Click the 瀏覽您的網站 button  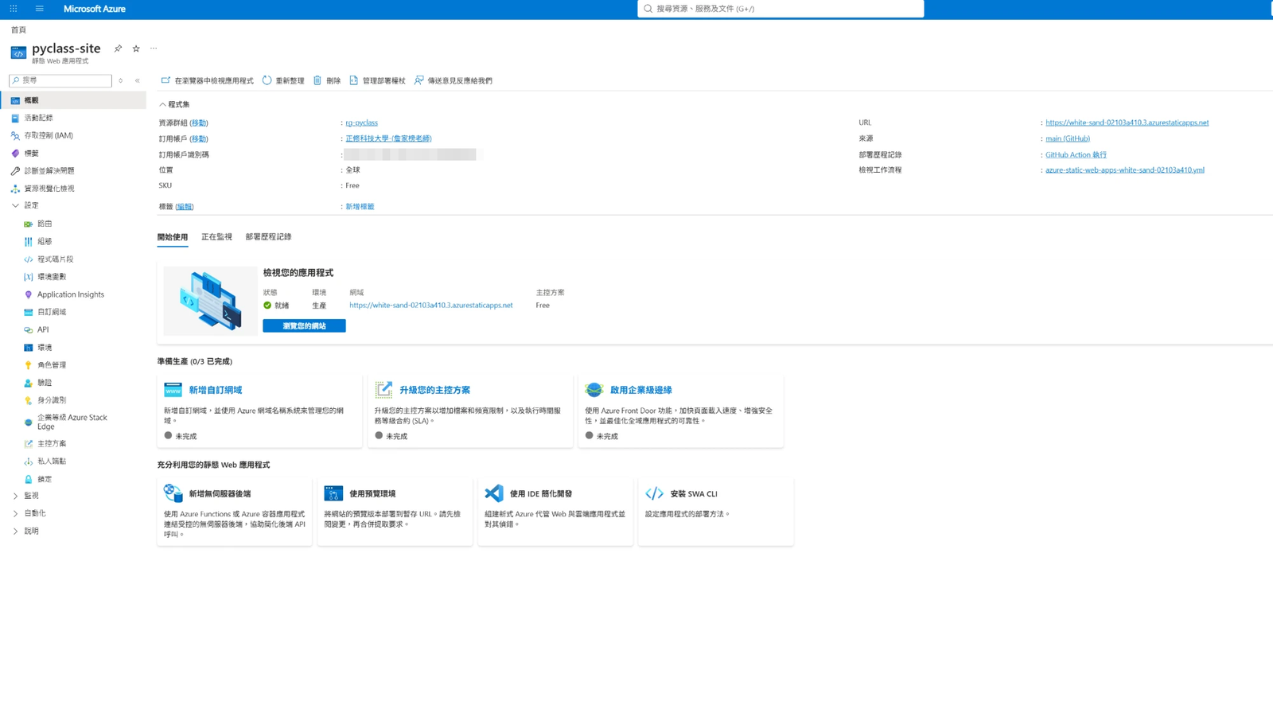[304, 325]
